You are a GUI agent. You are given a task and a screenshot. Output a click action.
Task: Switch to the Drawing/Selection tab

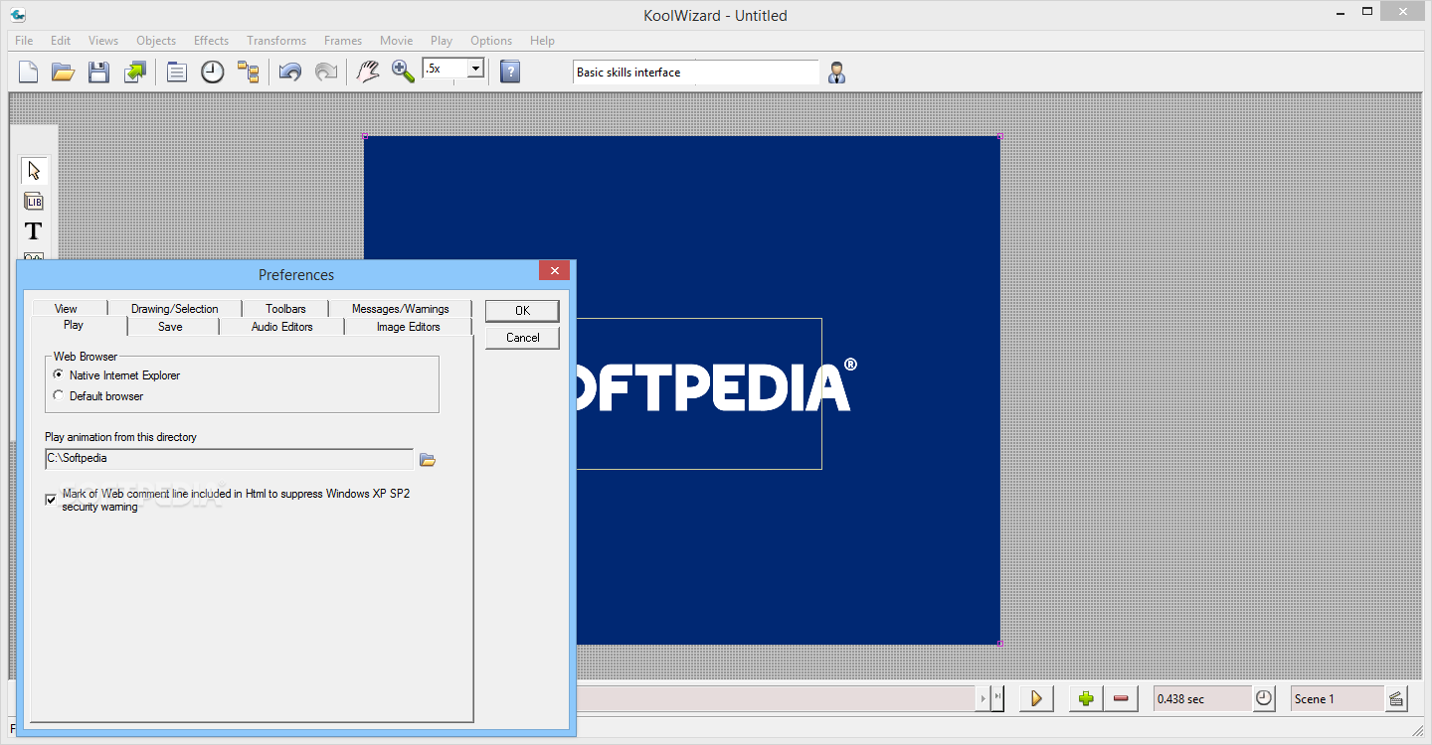coord(175,309)
